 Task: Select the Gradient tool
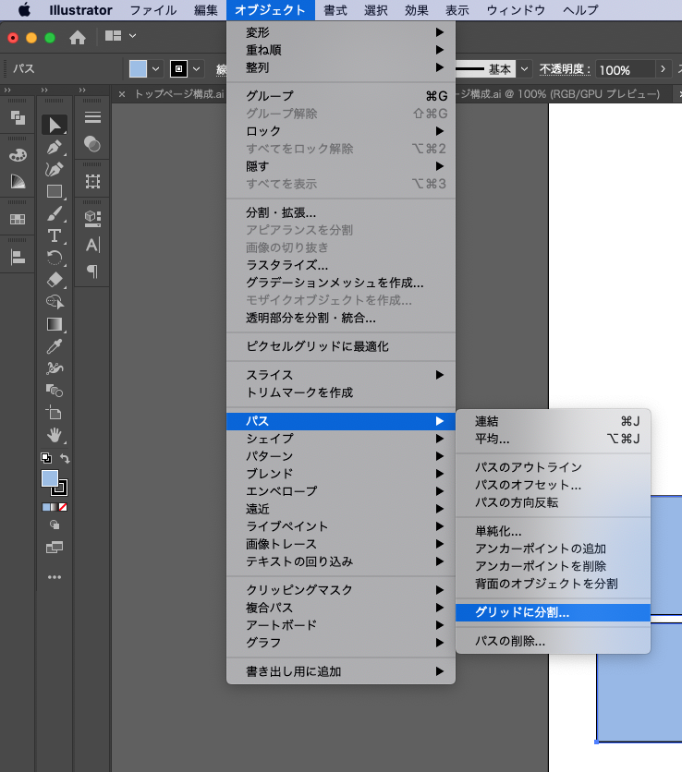(x=55, y=324)
